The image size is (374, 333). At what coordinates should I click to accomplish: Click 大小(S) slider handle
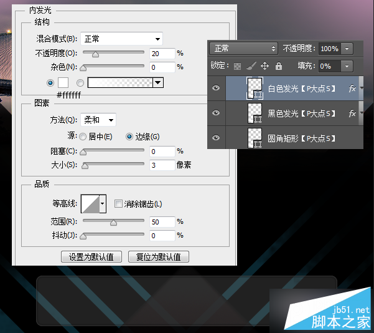(85, 166)
